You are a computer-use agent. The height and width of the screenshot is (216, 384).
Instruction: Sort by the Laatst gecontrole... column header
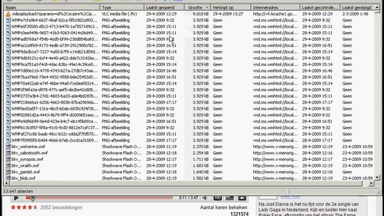(x=320, y=8)
